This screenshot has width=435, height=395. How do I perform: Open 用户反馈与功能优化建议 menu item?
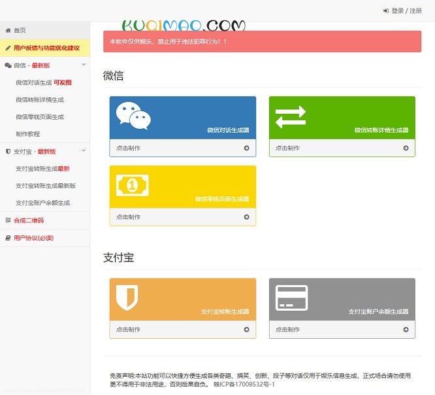click(x=44, y=48)
